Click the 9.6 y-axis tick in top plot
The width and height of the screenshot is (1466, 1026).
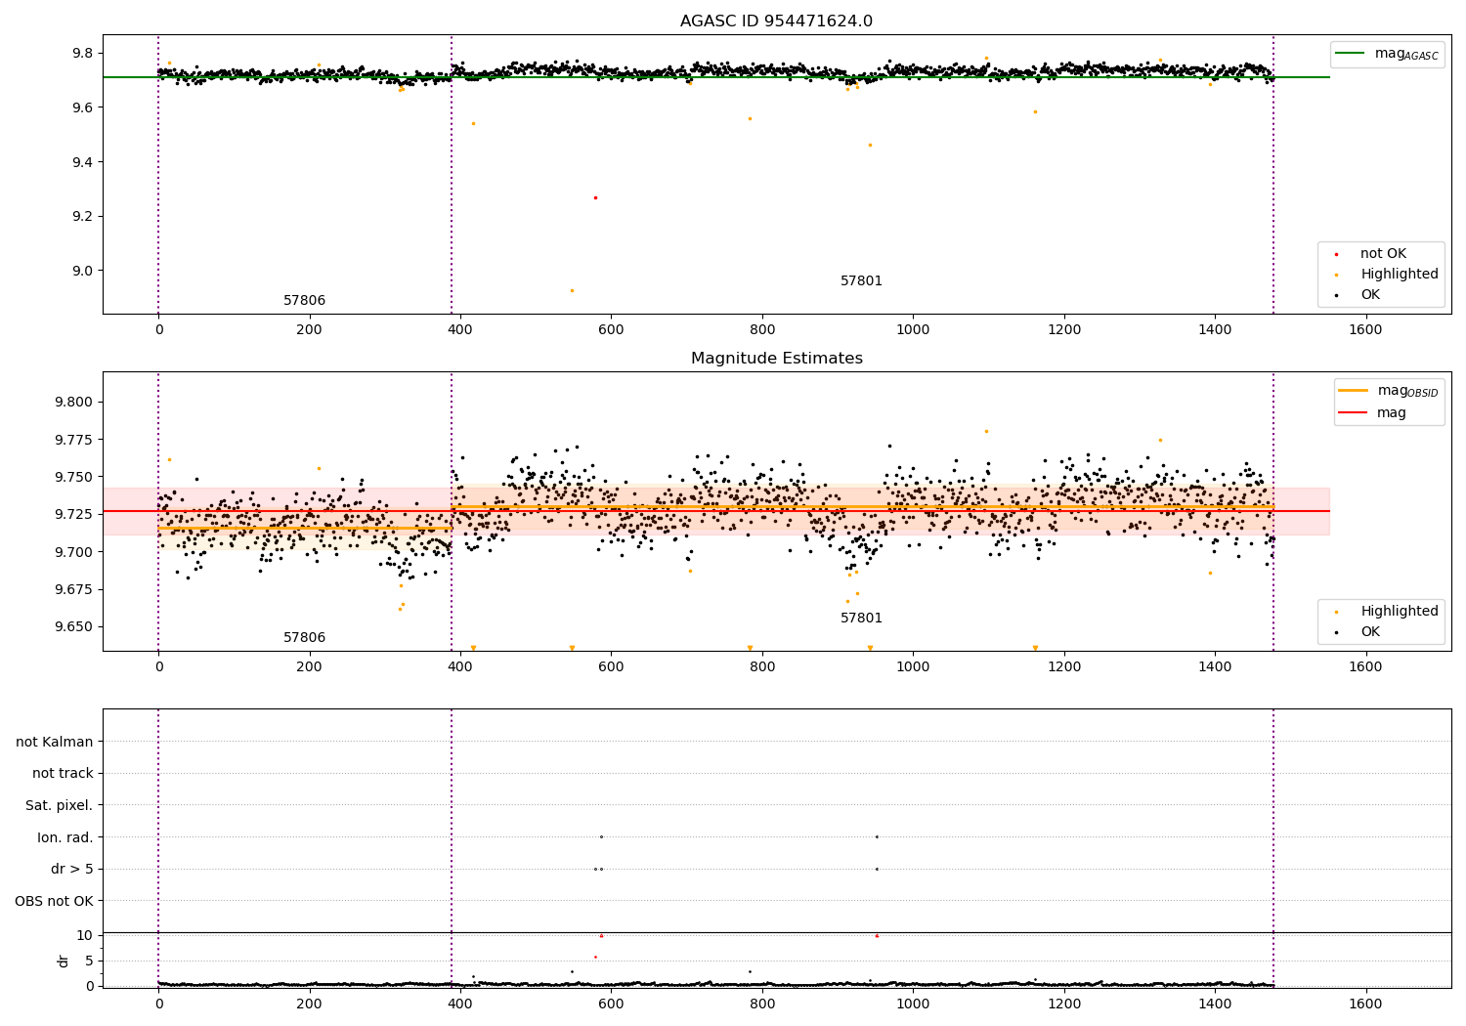tap(82, 107)
